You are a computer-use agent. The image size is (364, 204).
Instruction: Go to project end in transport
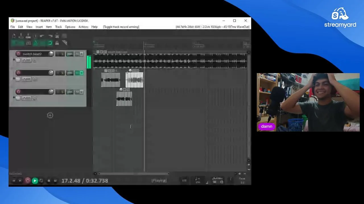click(x=20, y=180)
